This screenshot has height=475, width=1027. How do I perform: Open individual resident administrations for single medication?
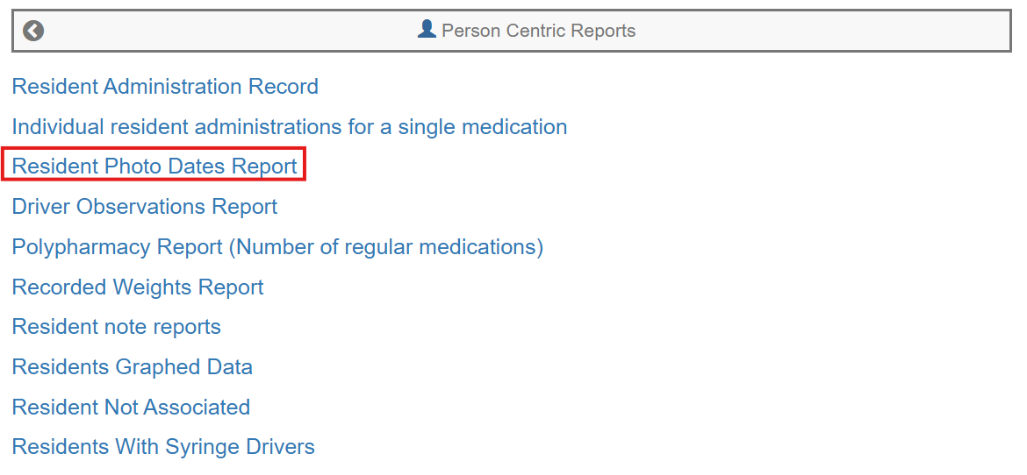tap(289, 127)
